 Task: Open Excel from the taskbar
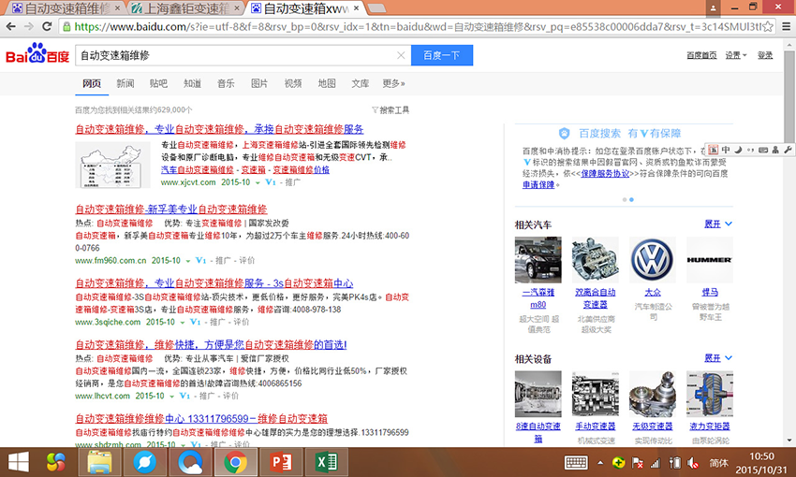[x=325, y=461]
